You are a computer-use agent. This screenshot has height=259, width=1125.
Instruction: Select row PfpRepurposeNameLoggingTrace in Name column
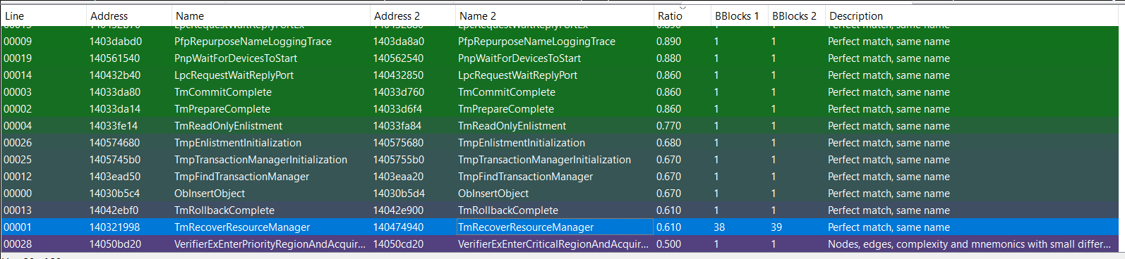coord(253,42)
